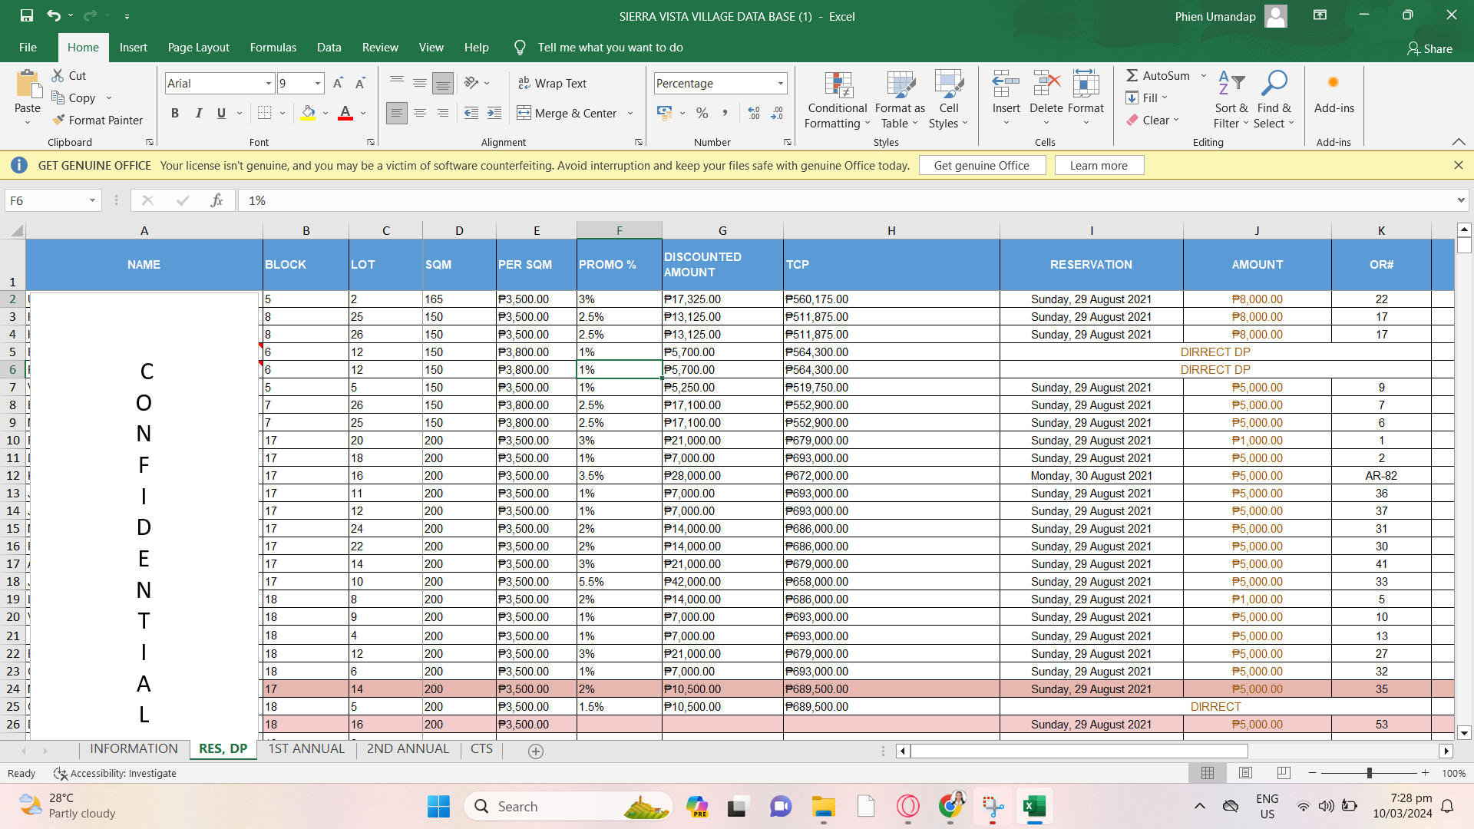The height and width of the screenshot is (829, 1474).
Task: Increase decimal places
Action: pos(754,113)
